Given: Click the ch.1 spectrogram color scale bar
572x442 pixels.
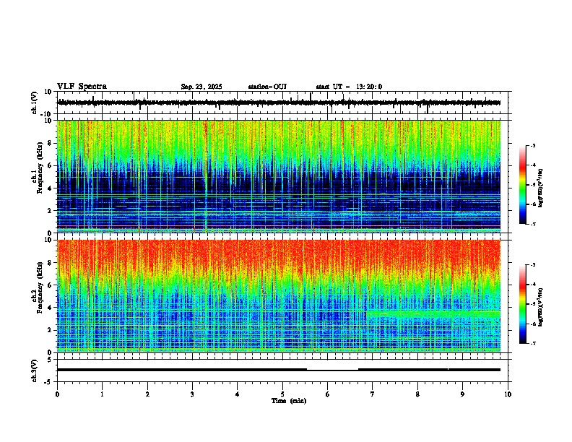Looking at the screenshot, I should [523, 185].
